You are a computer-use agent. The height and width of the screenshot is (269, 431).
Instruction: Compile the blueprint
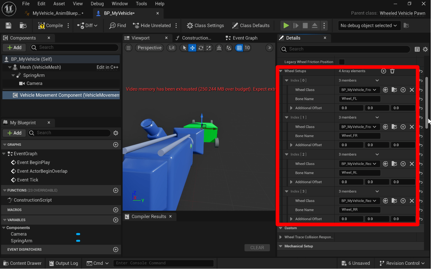(x=50, y=25)
